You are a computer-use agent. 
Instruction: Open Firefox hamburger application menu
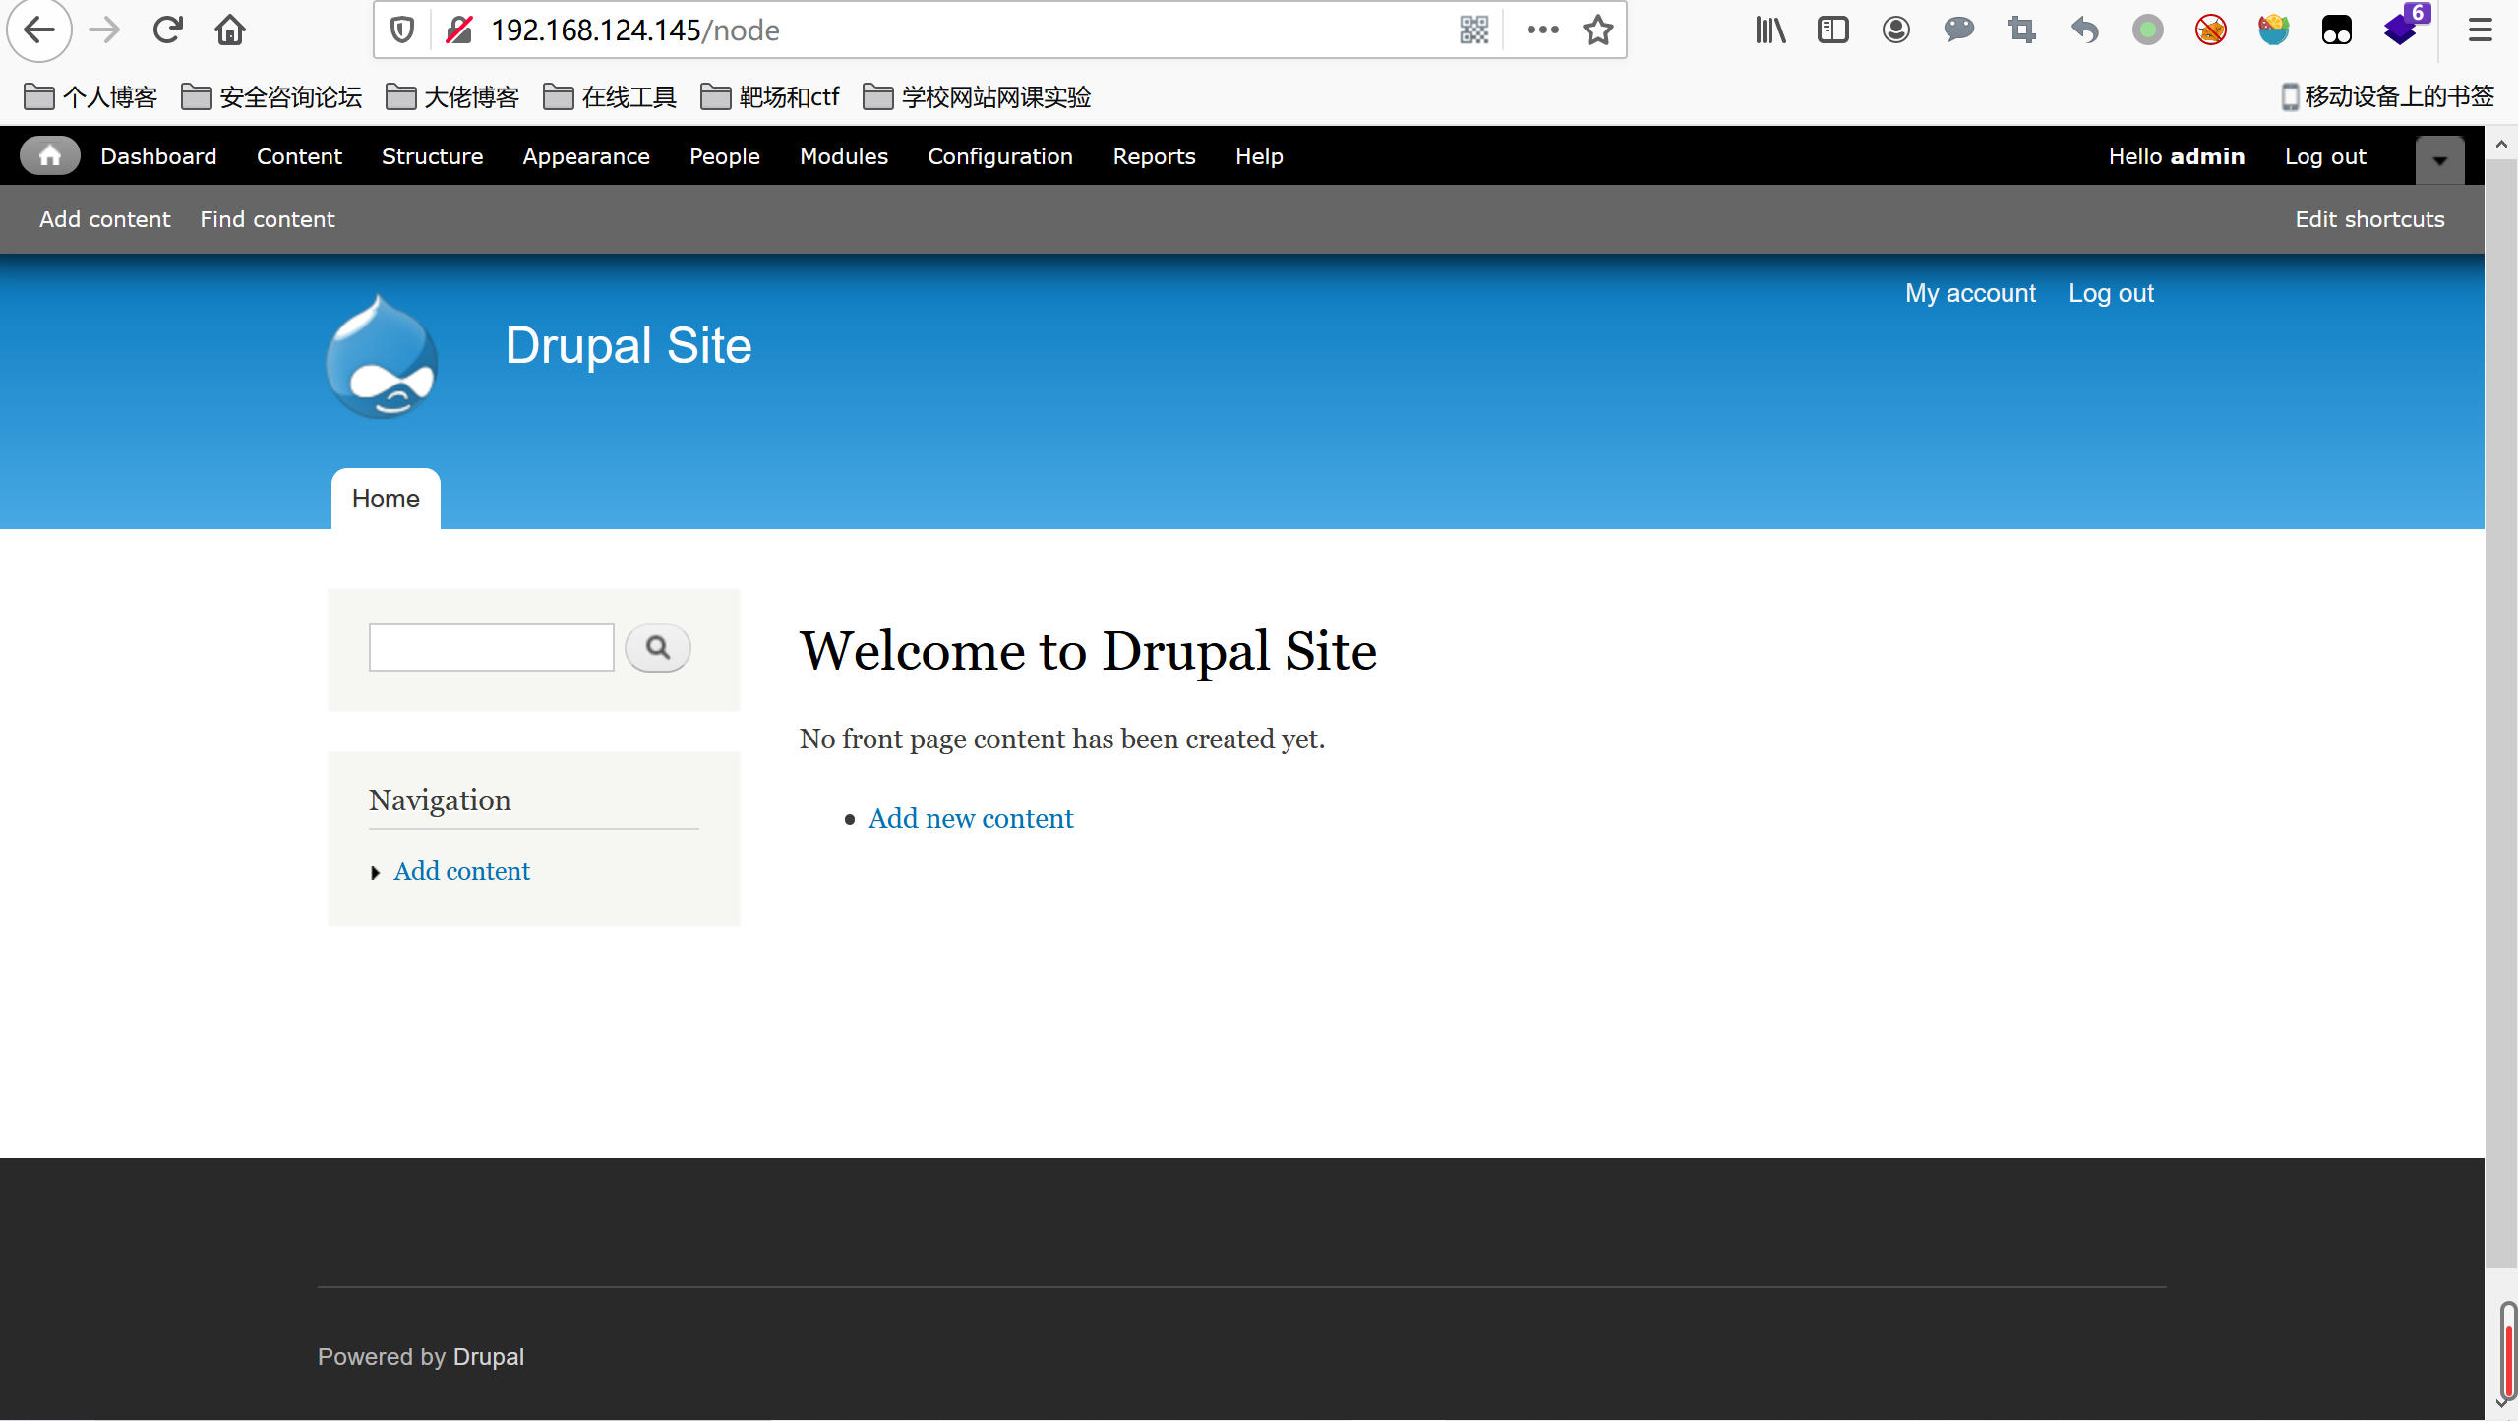[2480, 30]
